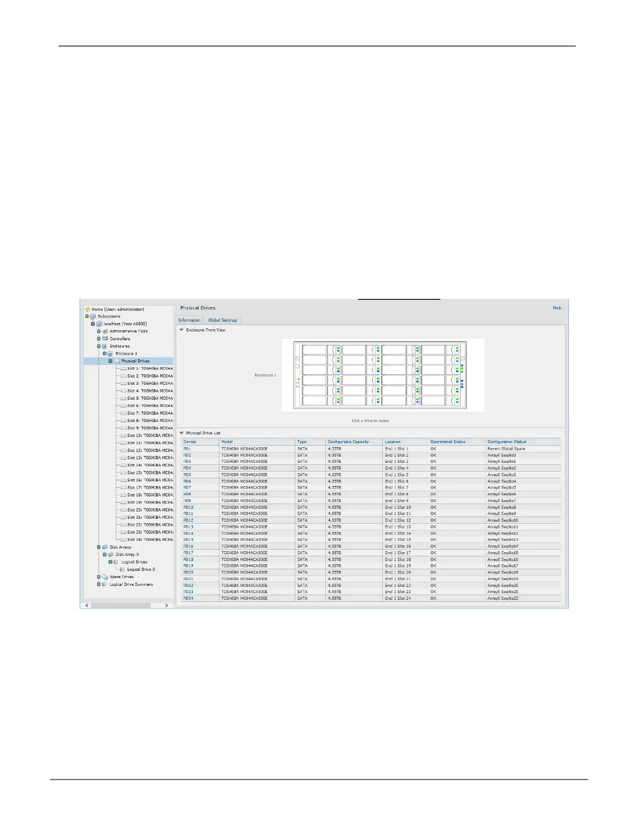Viewport: 633px width, 819px height.
Task: Sort by the Model column header
Action: 257,442
